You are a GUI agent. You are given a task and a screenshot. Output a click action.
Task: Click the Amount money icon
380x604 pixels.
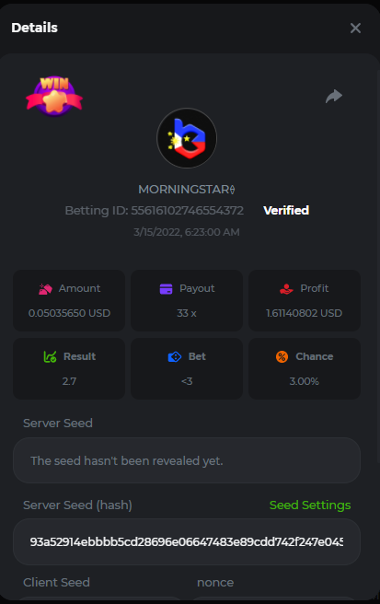pos(45,289)
